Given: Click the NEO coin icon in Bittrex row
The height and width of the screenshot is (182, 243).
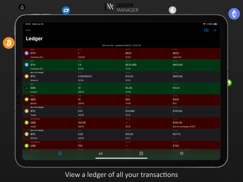Looking at the screenshot, I should (27, 99).
